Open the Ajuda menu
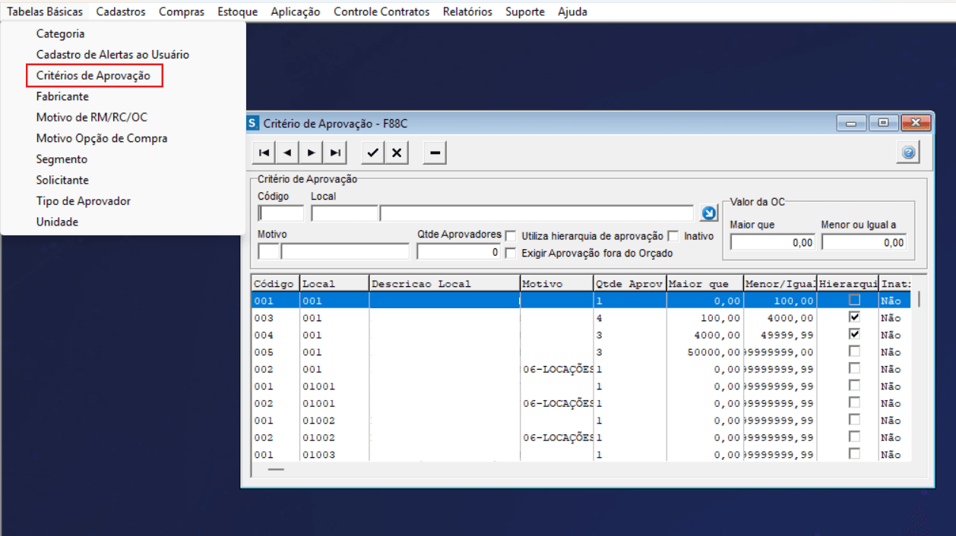The height and width of the screenshot is (536, 956). click(x=572, y=11)
